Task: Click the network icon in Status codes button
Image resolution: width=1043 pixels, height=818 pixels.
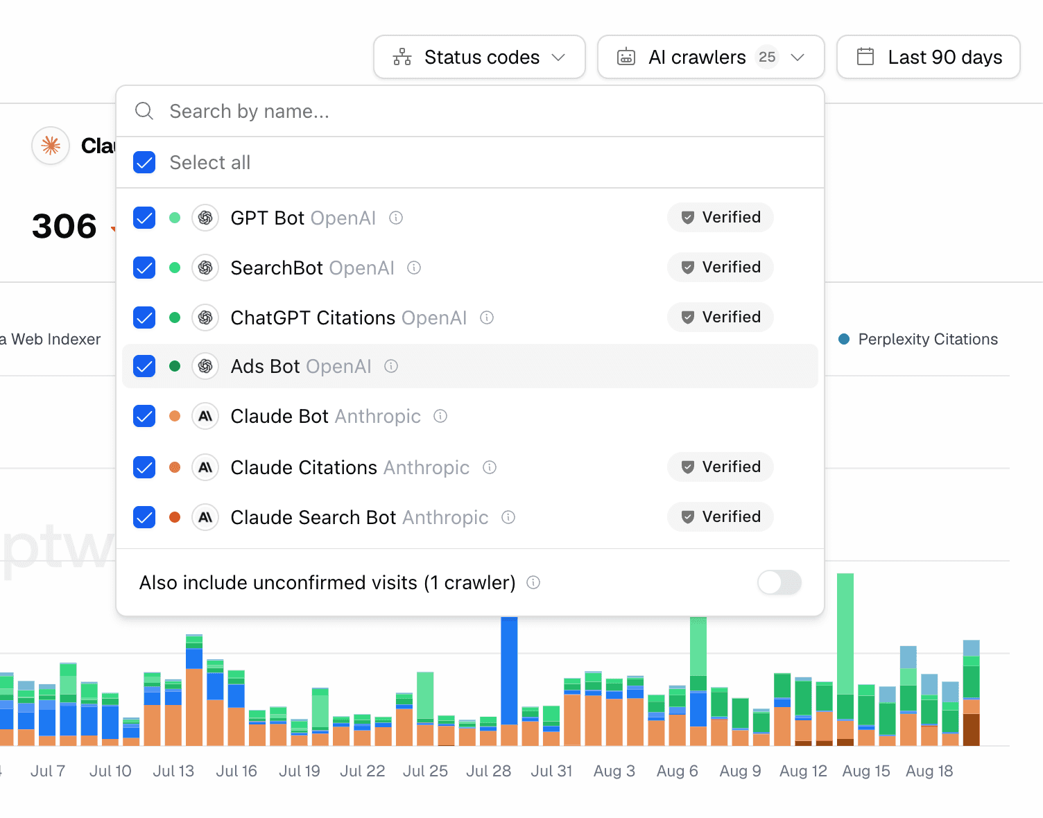Action: pyautogui.click(x=402, y=57)
